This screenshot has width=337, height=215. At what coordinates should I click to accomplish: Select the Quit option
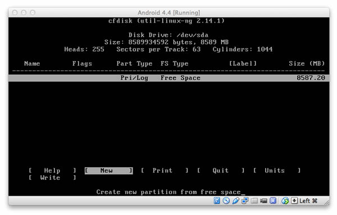[221, 171]
